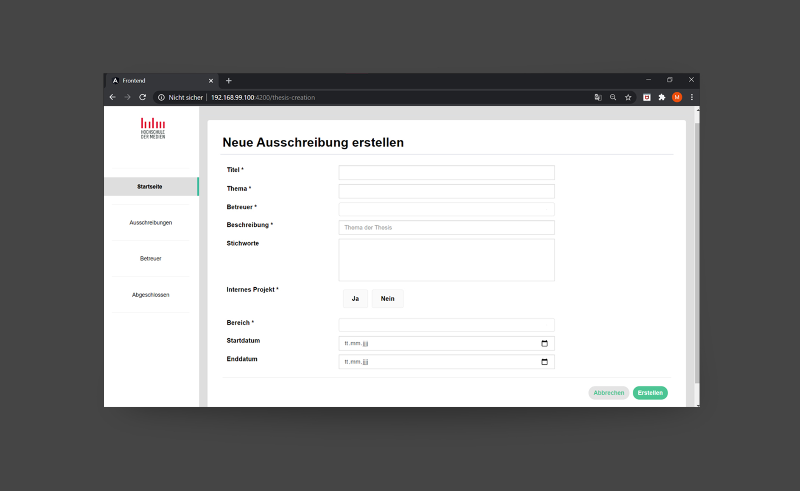
Task: Click the Enddatum date field
Action: (446, 362)
